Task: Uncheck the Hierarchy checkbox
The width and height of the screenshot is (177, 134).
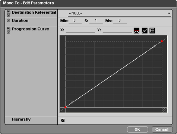Action: click(x=63, y=120)
